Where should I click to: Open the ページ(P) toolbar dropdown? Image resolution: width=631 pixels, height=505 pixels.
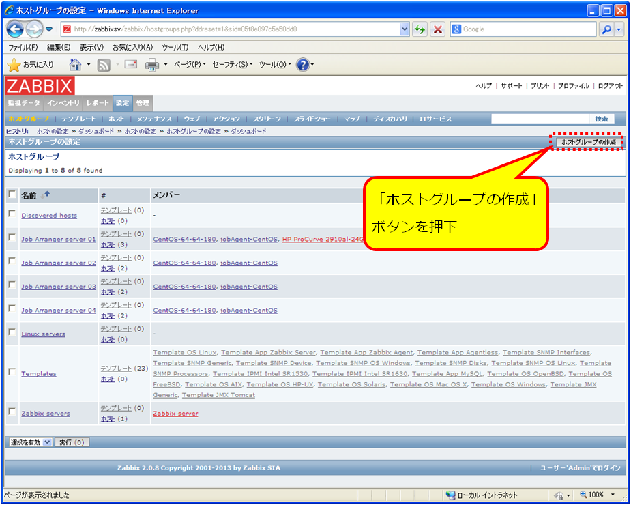pos(190,64)
